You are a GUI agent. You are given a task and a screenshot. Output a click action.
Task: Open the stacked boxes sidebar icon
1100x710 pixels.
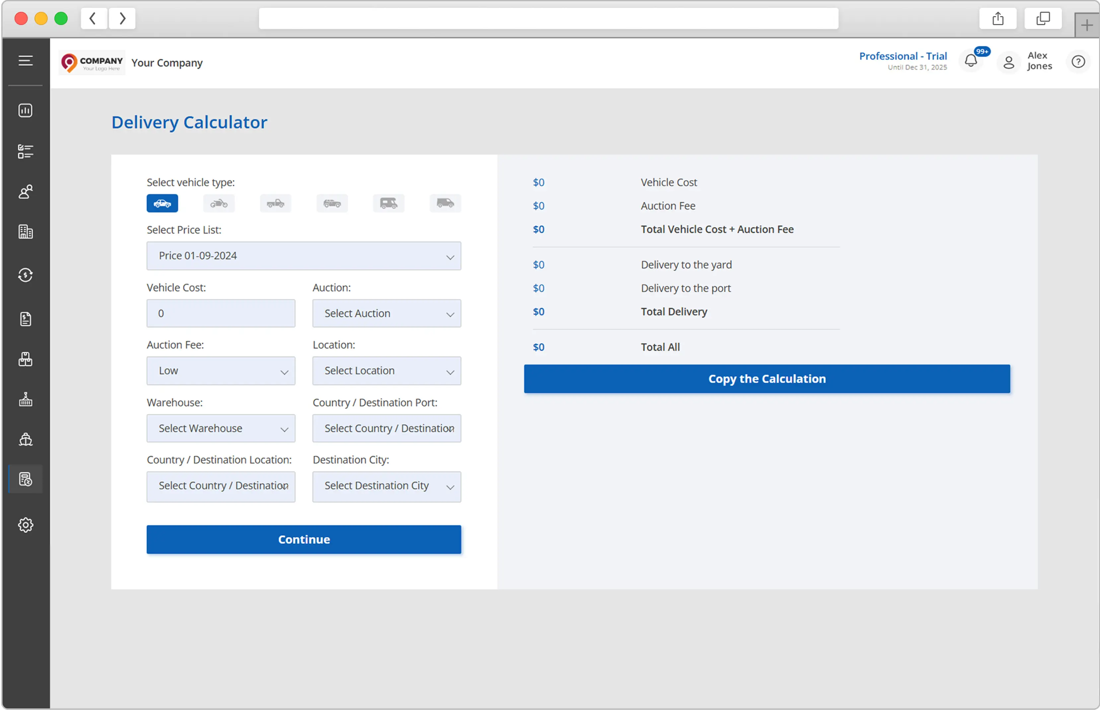coord(25,359)
